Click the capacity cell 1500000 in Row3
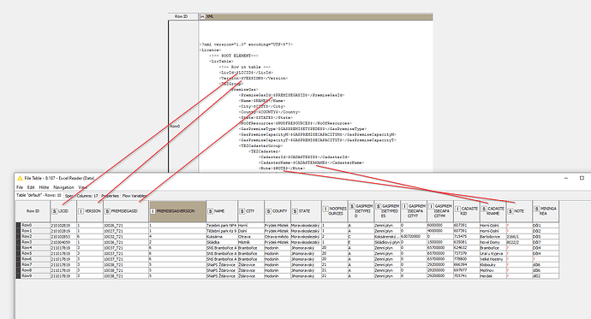The width and height of the screenshot is (591, 319). [440, 242]
